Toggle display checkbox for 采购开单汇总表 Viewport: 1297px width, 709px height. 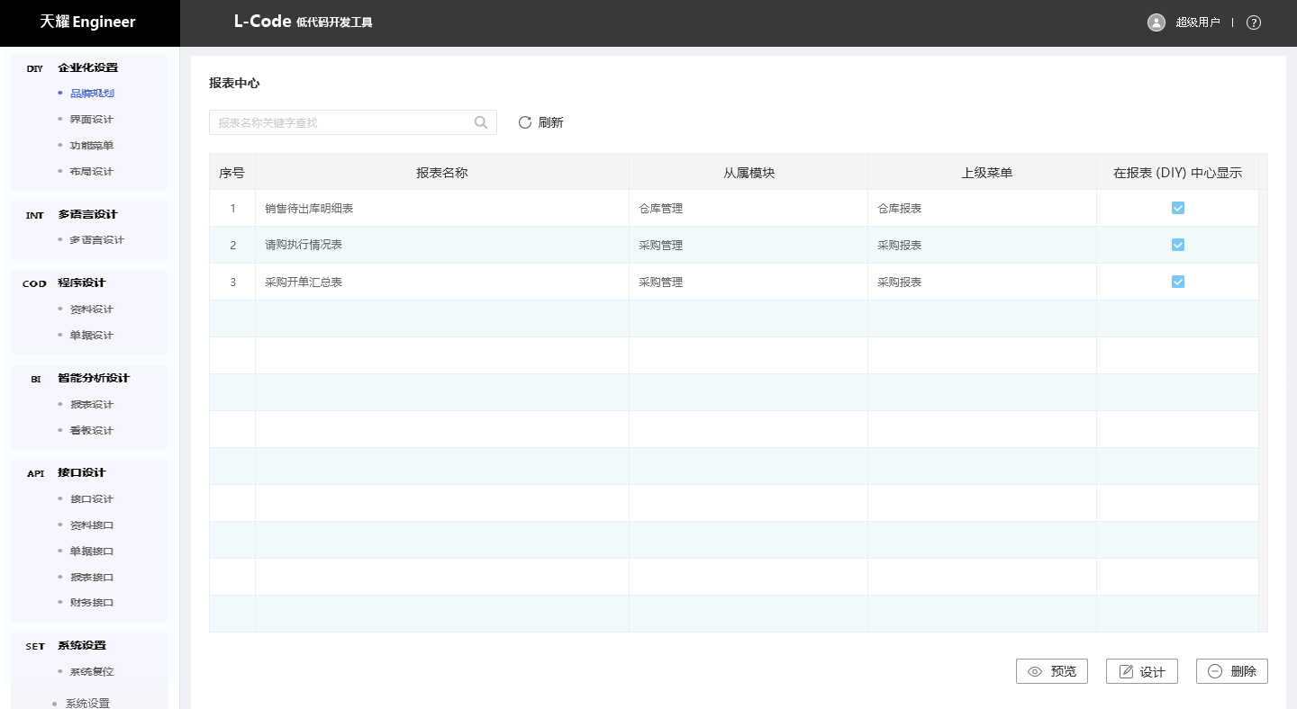coord(1178,282)
